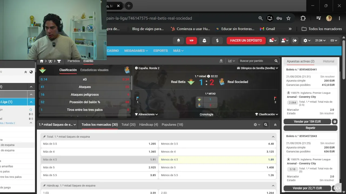Image resolution: width=346 pixels, height=194 pixels.
Task: Select the Menos de 5 odds 1.408
Action: point(217,167)
